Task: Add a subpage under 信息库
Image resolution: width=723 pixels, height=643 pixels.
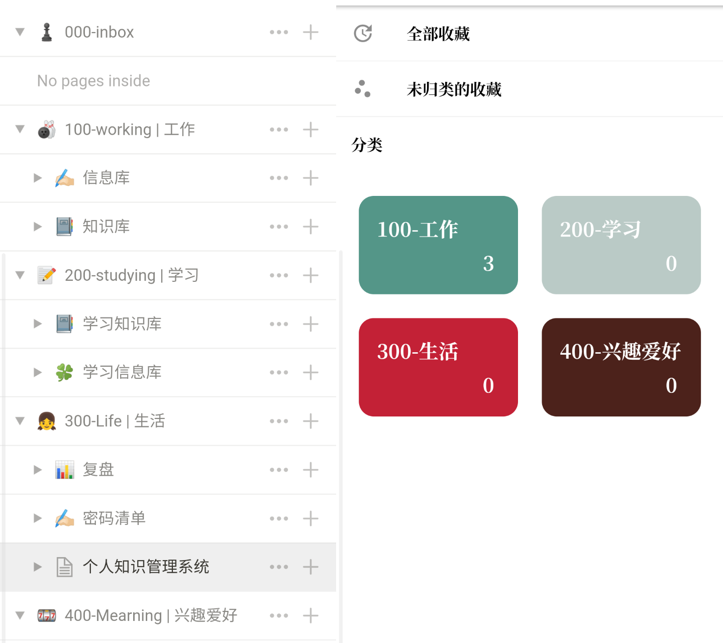Action: (x=311, y=178)
